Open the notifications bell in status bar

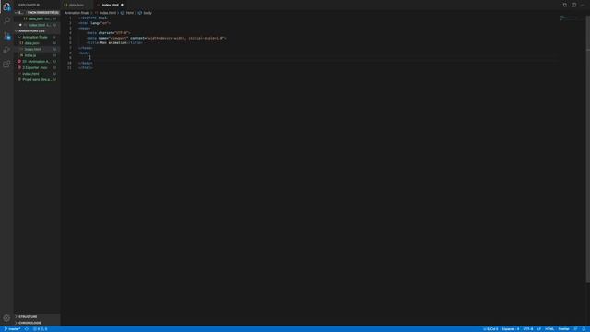584,329
